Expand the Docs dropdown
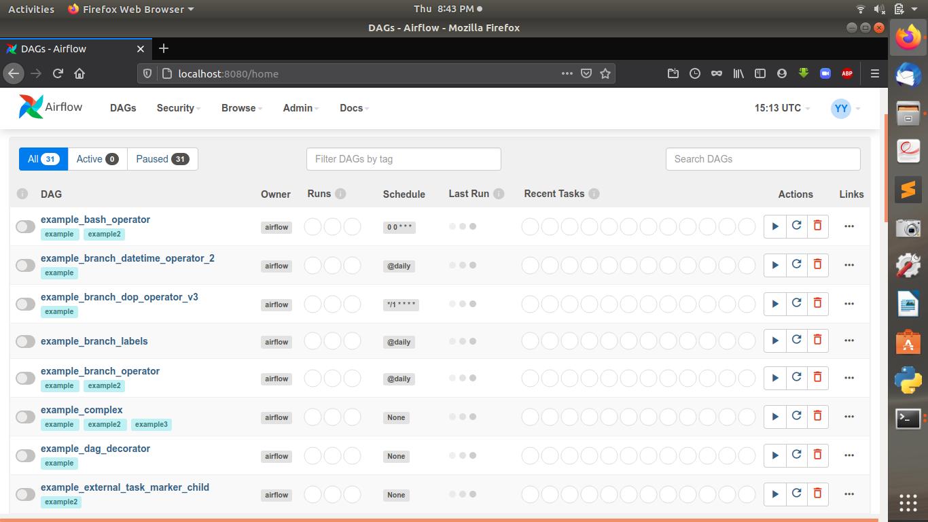The width and height of the screenshot is (928, 522). (x=351, y=107)
